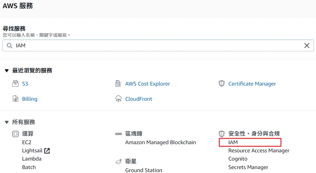Click the 衛星 satellite icon
316x173 pixels.
tap(118, 161)
